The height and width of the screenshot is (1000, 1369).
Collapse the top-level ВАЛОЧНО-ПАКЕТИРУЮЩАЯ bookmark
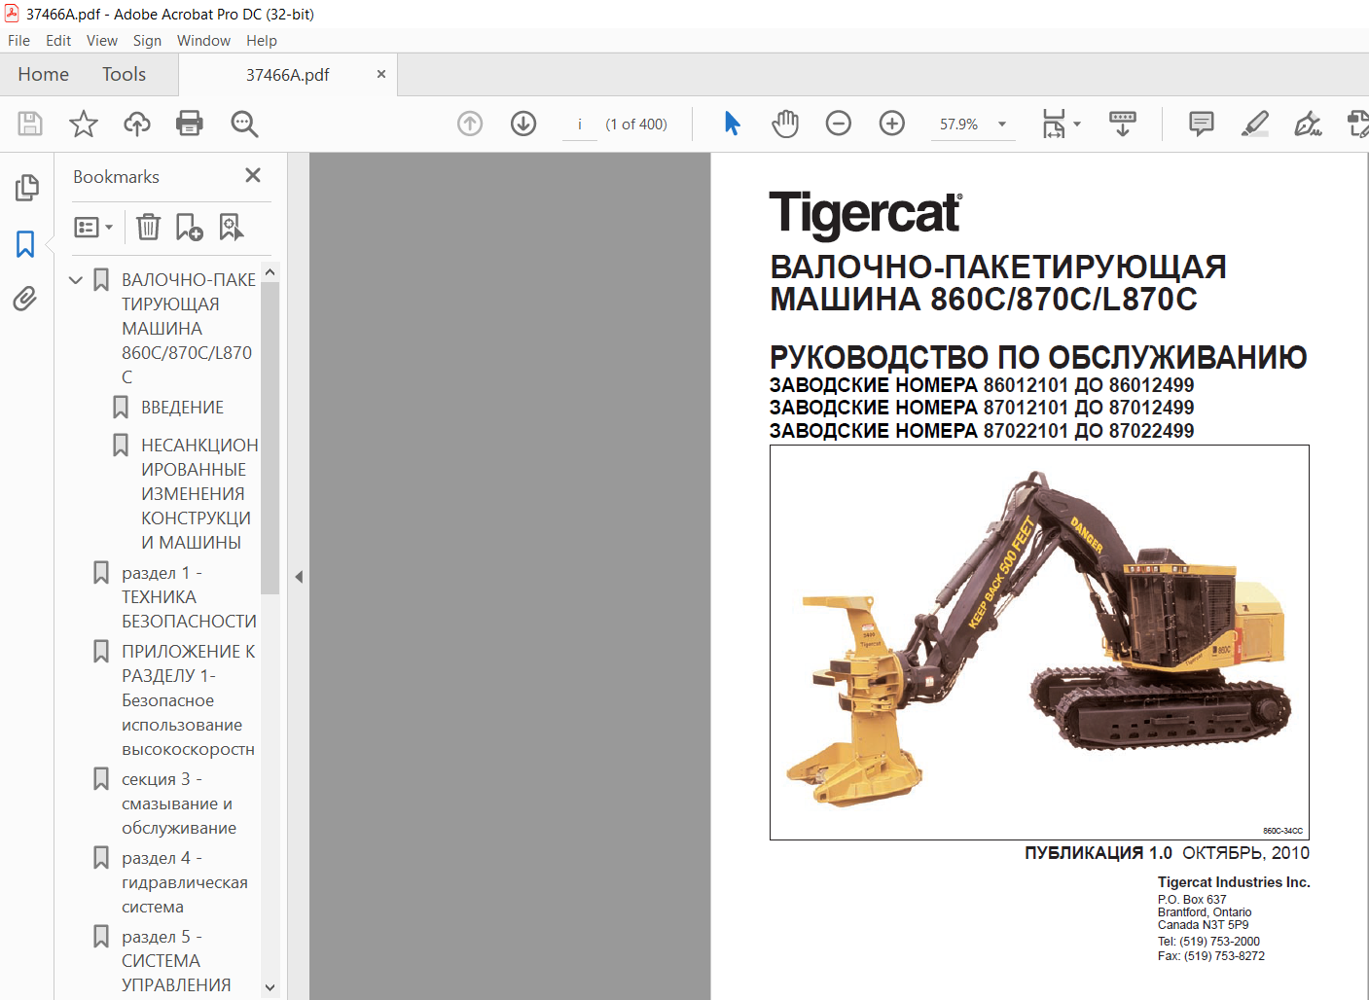(x=76, y=280)
